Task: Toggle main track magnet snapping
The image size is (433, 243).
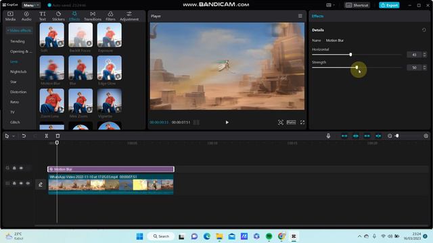Action: click(344, 136)
